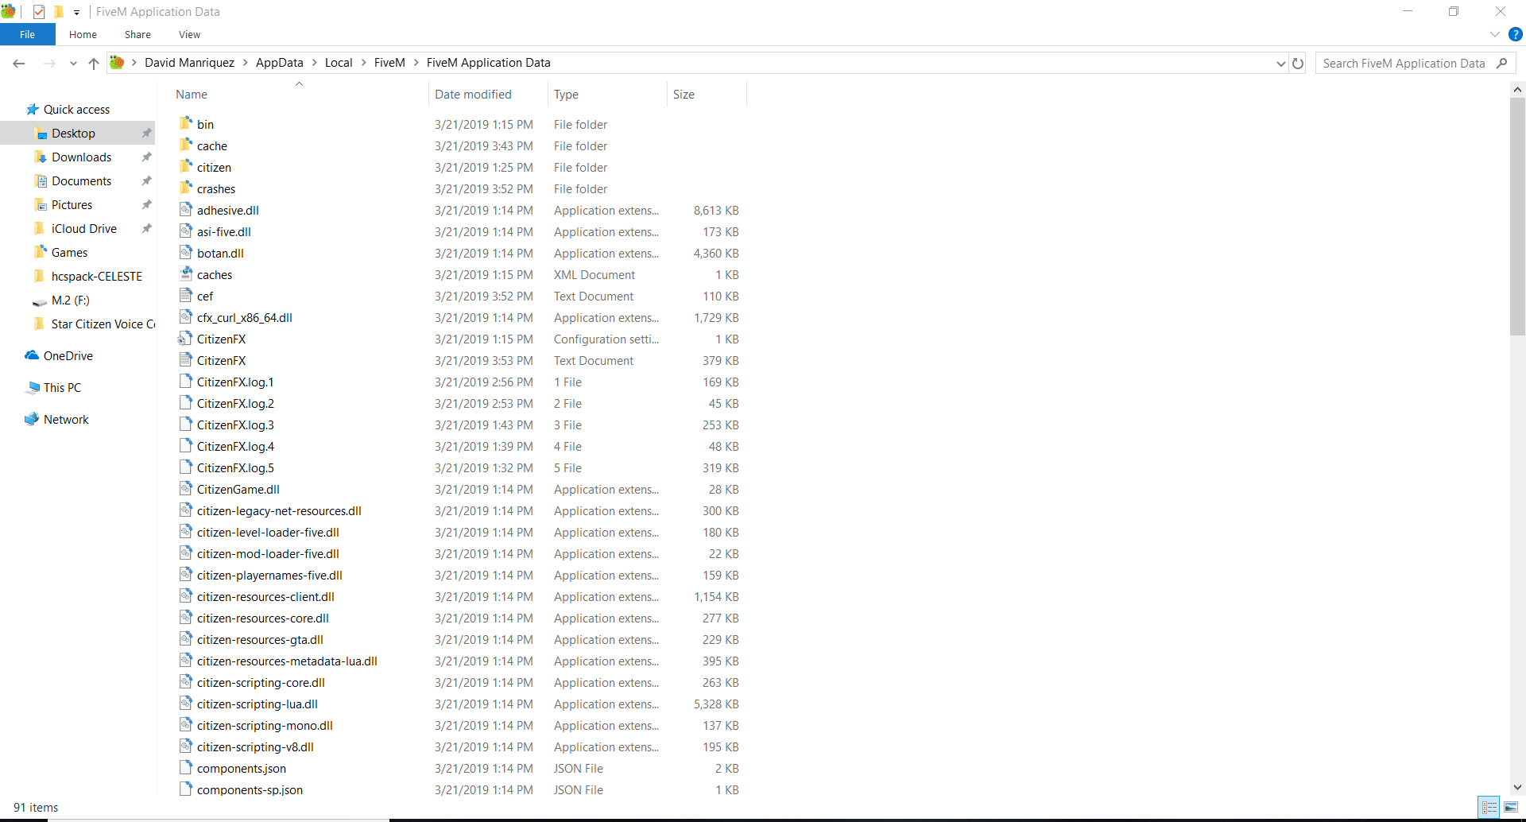
Task: Open Desktop in the navigation pane
Action: point(73,134)
